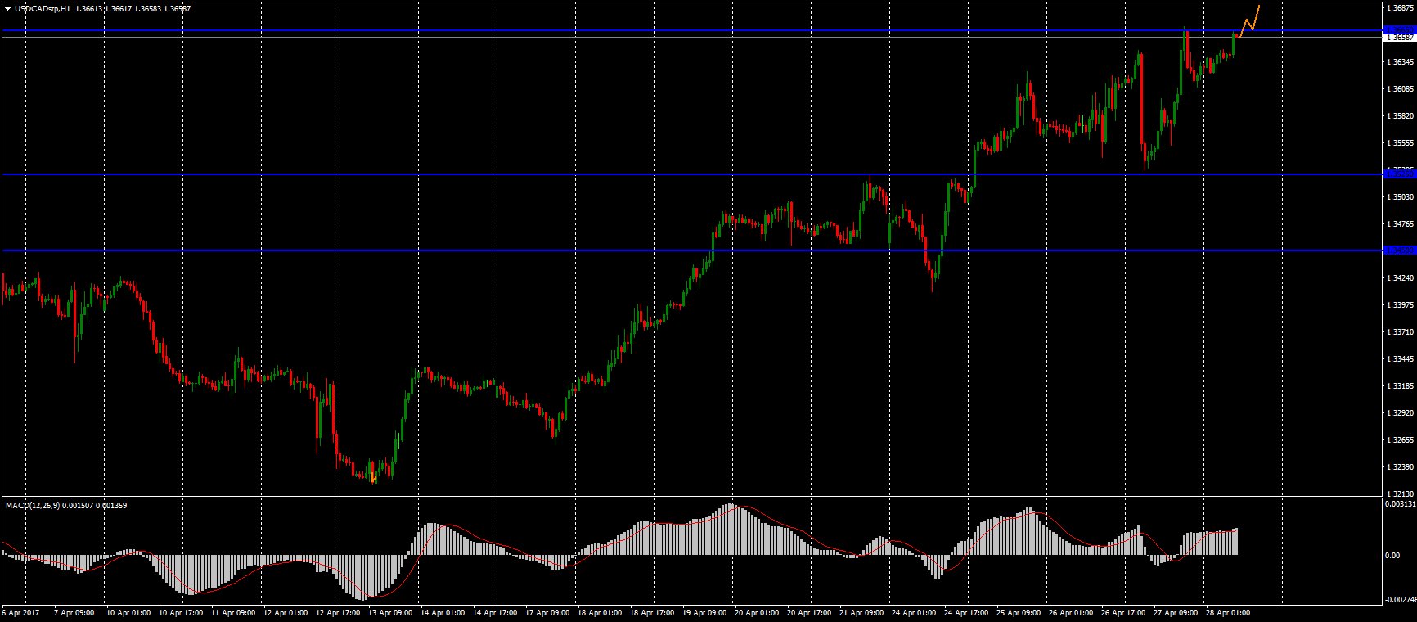This screenshot has width=1417, height=622.
Task: Click the 10 Apr 01:00 time label
Action: pos(128,612)
